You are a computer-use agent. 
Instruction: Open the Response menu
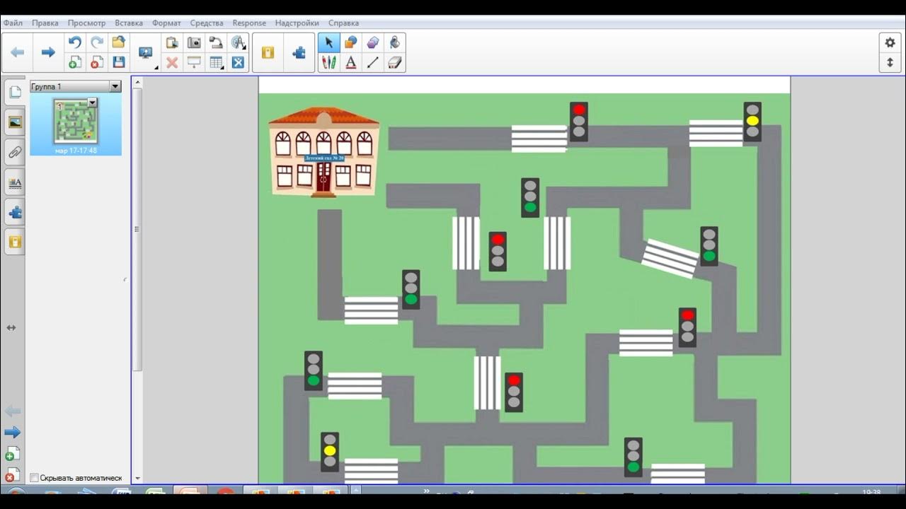(x=249, y=23)
